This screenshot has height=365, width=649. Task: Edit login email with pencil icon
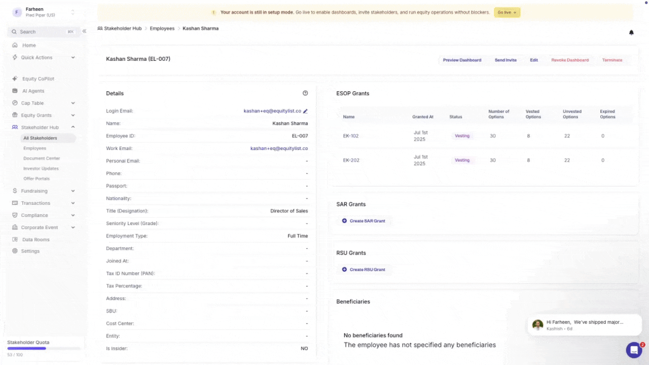pyautogui.click(x=305, y=111)
